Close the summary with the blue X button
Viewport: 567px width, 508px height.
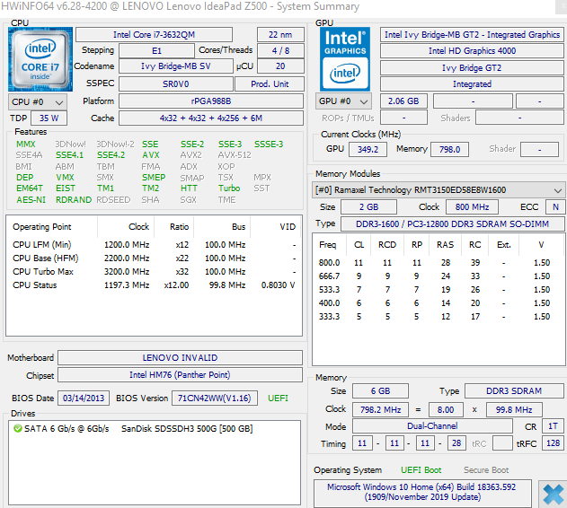tap(553, 494)
